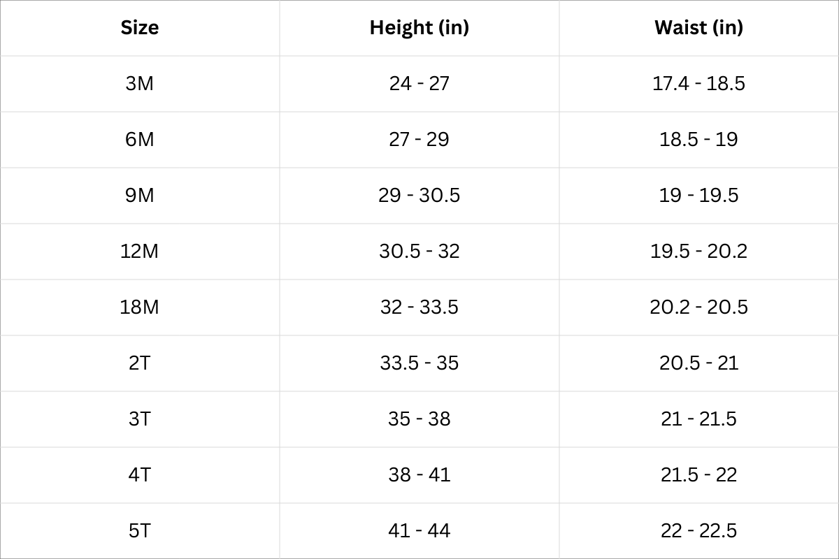
Task: Click the 18M size cell
Action: 140,307
